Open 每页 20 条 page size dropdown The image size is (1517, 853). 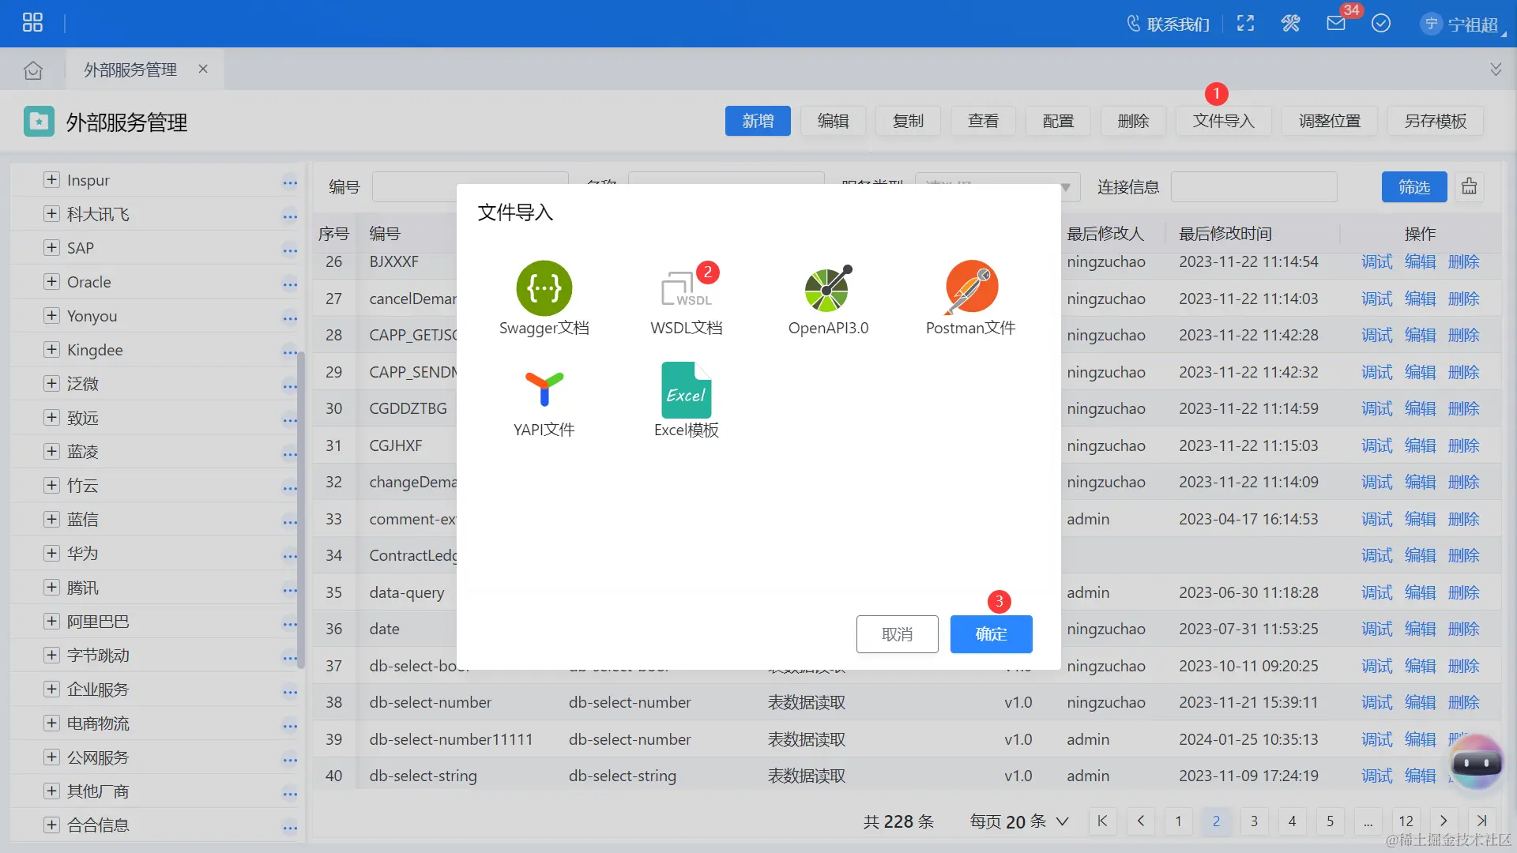1019,821
